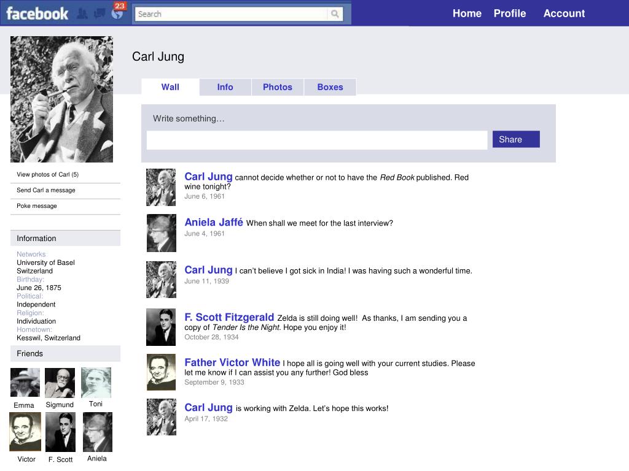Click the June 4, 1961 timestamp
Image resolution: width=629 pixels, height=471 pixels.
click(x=205, y=234)
